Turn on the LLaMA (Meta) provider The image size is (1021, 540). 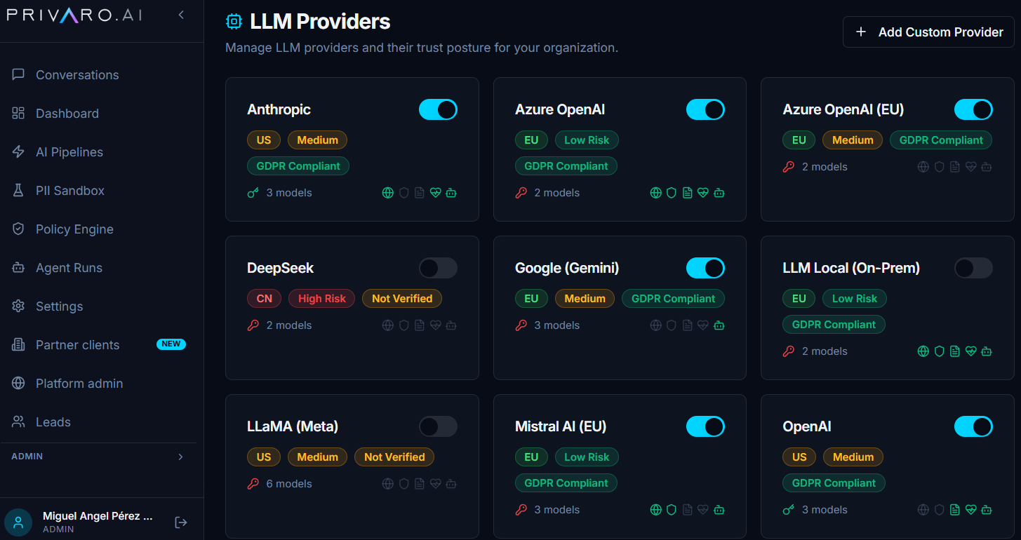(x=438, y=426)
